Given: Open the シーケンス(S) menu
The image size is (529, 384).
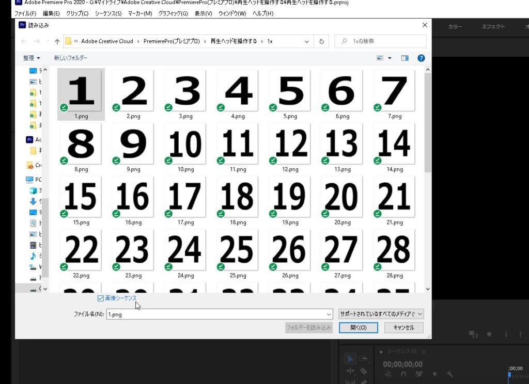Looking at the screenshot, I should click(x=108, y=13).
